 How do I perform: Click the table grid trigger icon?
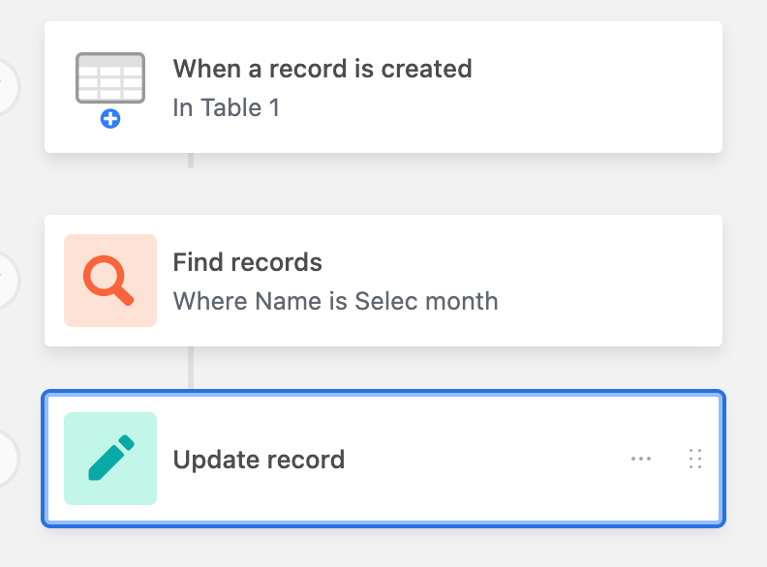click(110, 78)
